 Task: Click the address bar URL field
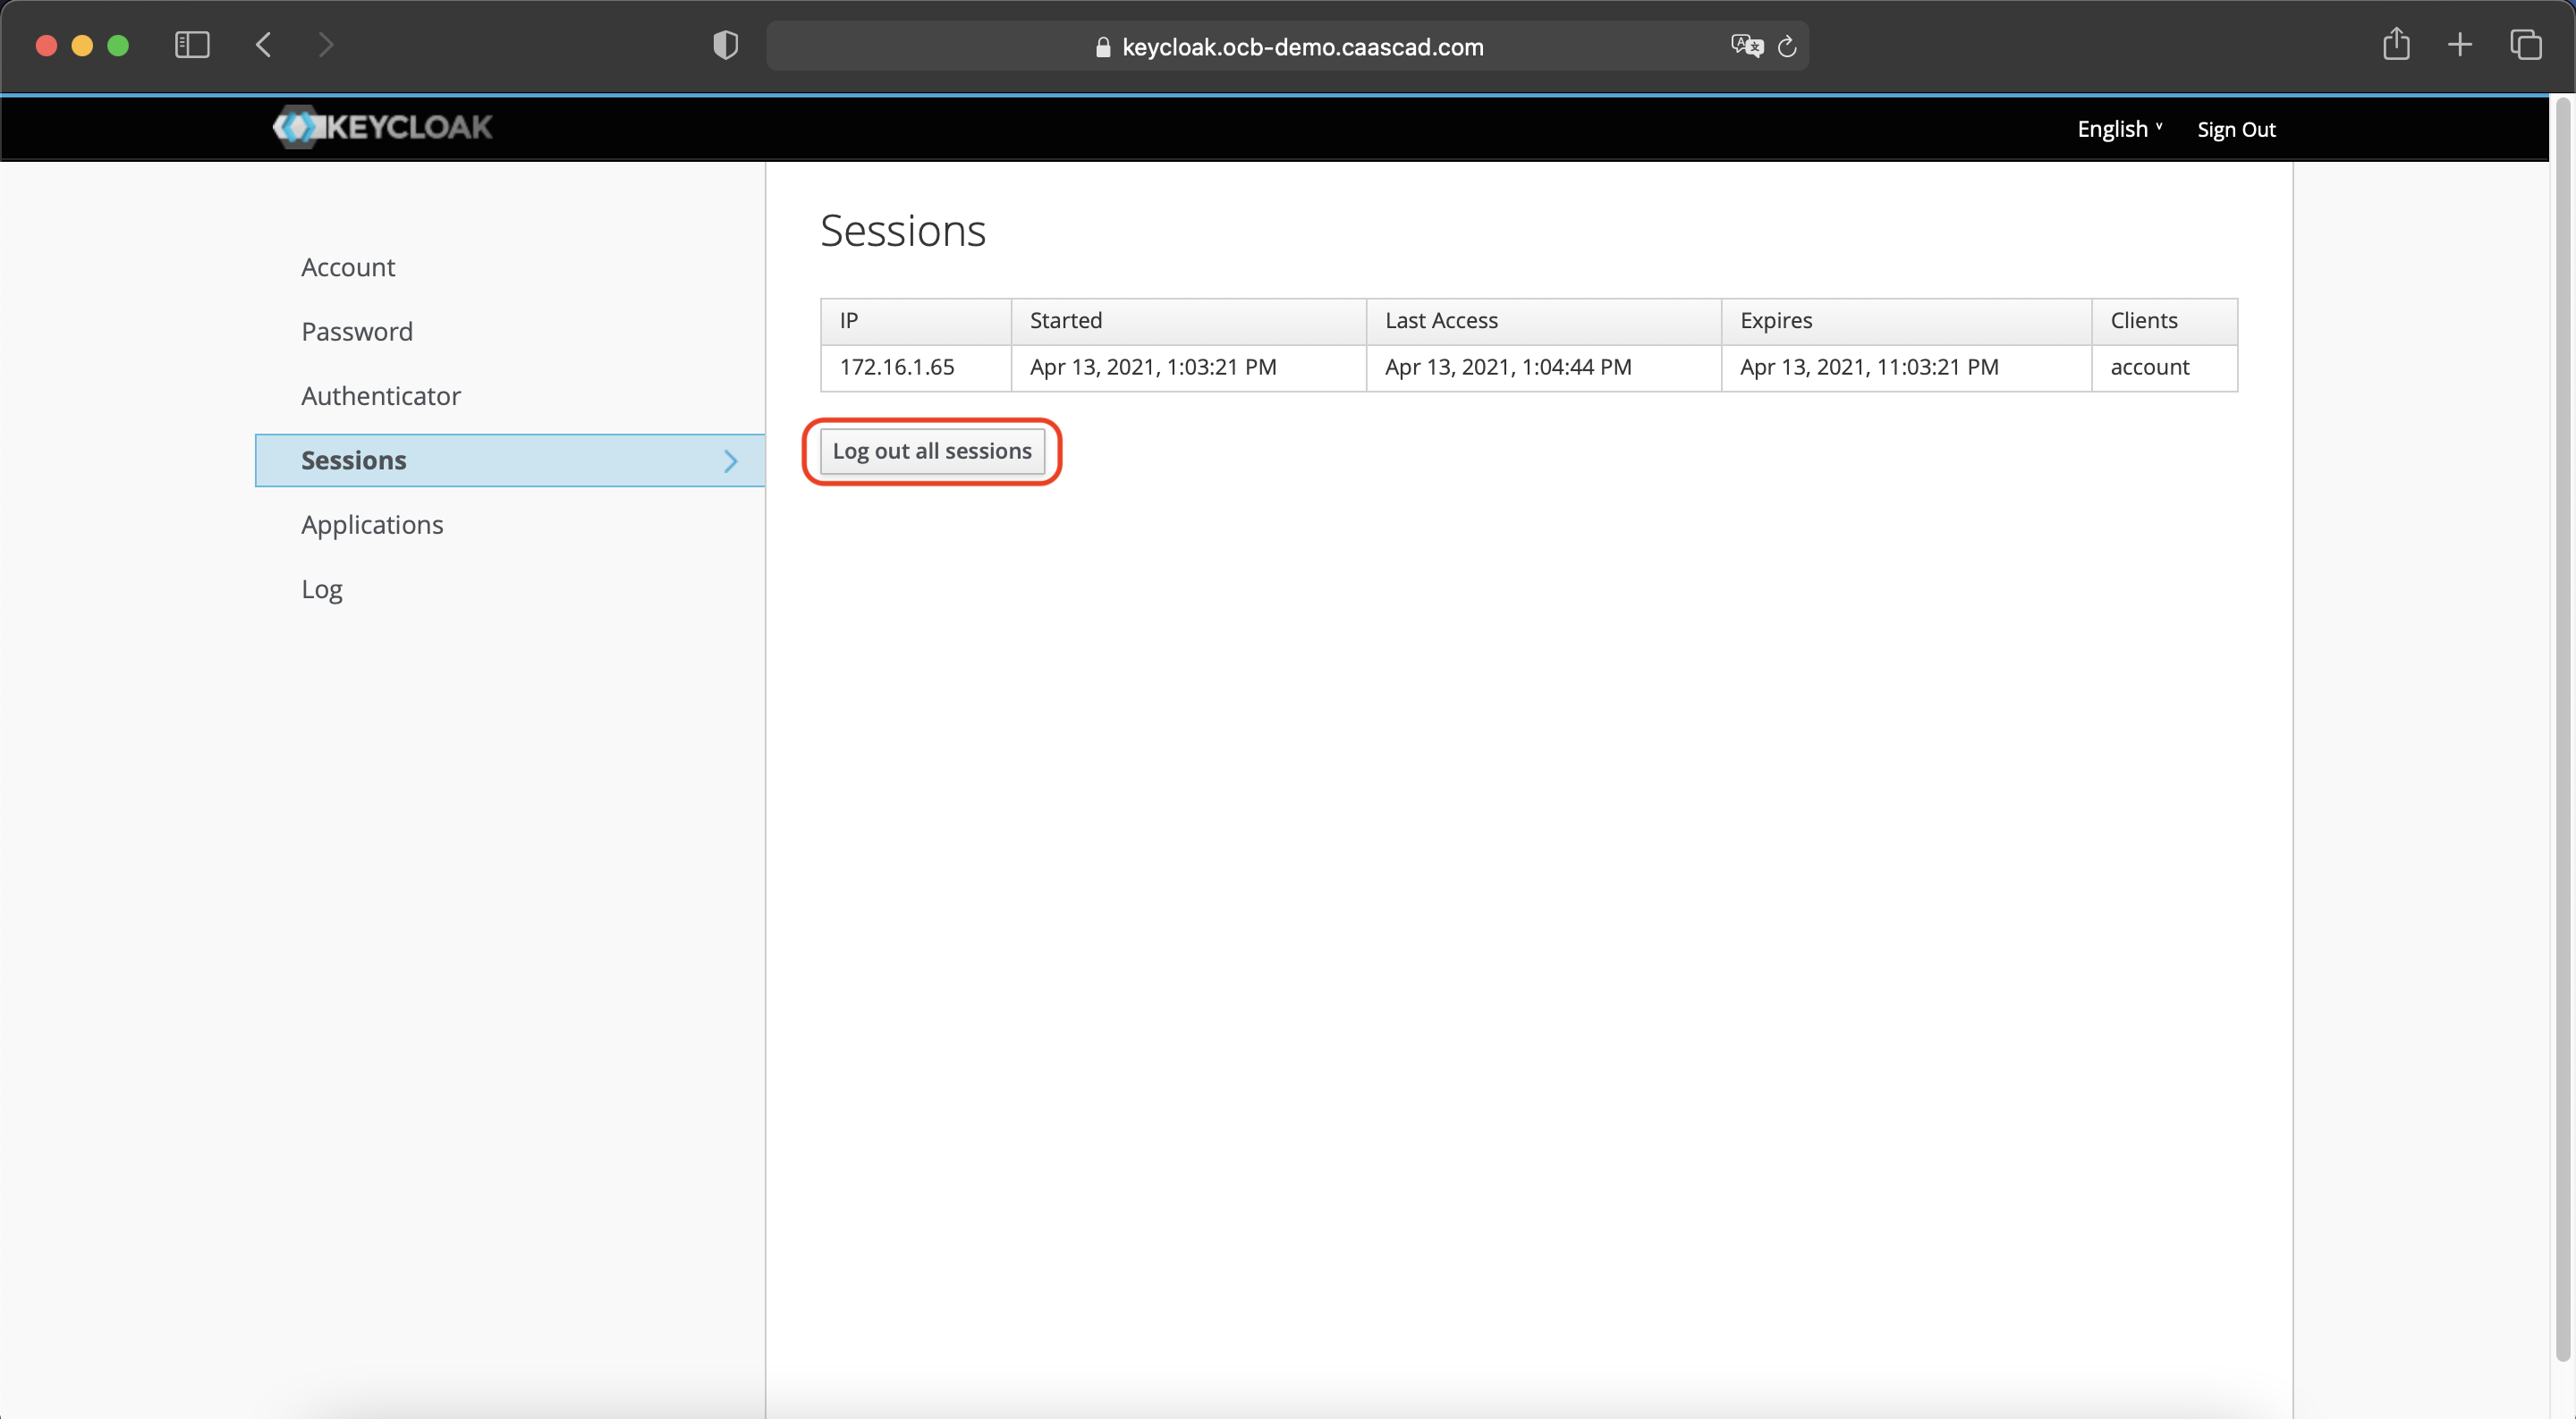click(1288, 46)
